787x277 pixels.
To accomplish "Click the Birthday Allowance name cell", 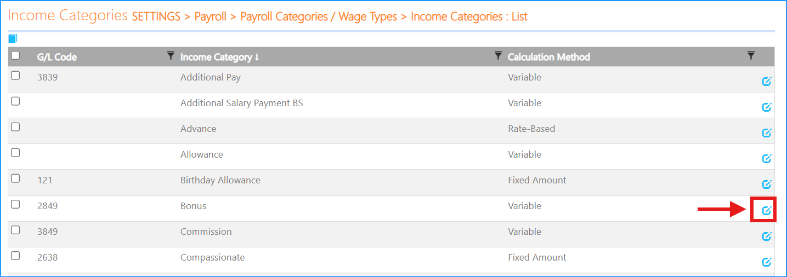I will tap(220, 180).
